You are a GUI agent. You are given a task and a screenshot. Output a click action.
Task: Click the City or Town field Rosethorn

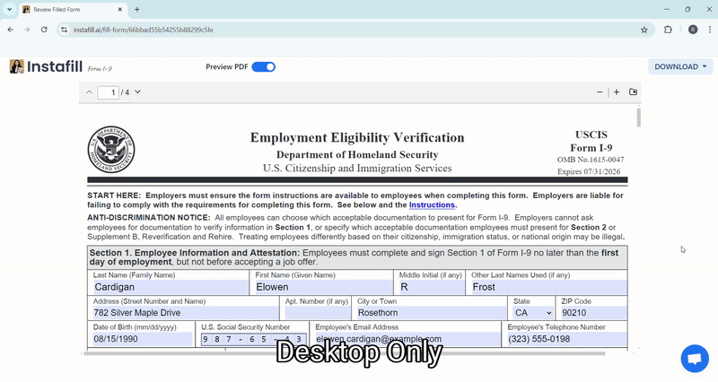click(x=432, y=313)
